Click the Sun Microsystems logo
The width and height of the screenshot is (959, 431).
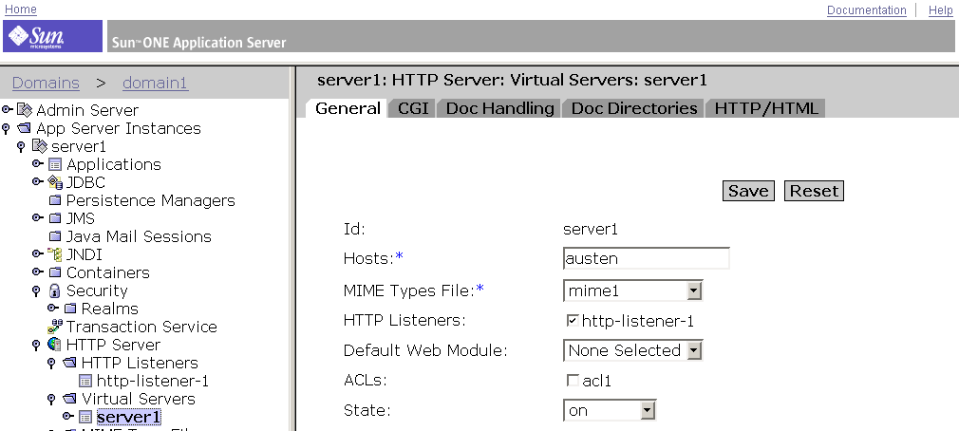(52, 37)
